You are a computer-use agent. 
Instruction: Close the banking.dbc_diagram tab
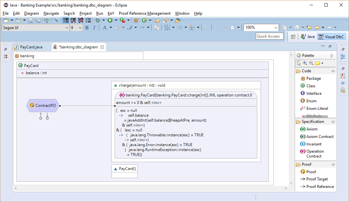[x=102, y=47]
